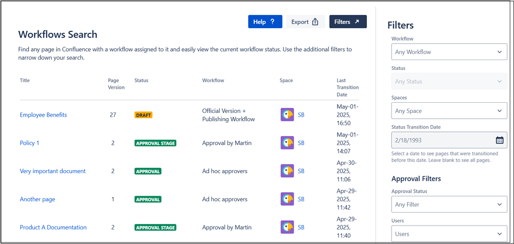
Task: Click the Space column header
Action: (x=286, y=80)
